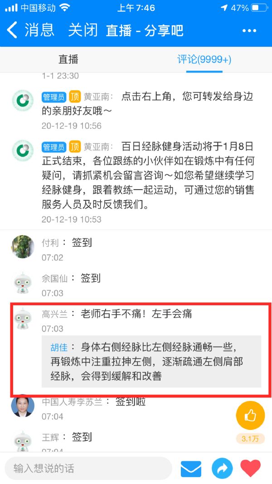
Task: Tap 消息 to go back
Action: [39, 30]
